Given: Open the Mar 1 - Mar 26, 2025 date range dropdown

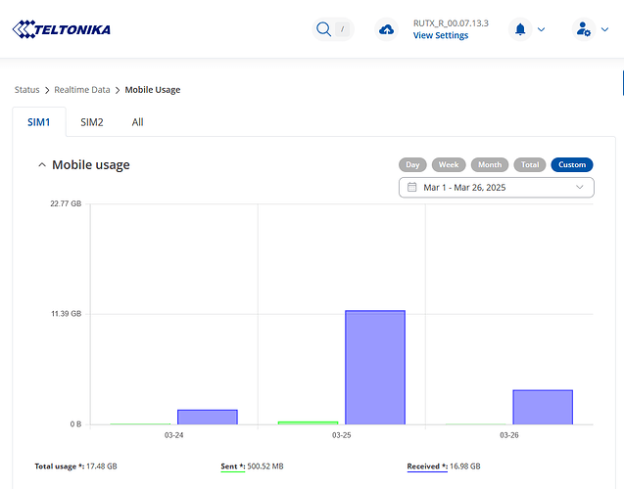Looking at the screenshot, I should [x=497, y=188].
